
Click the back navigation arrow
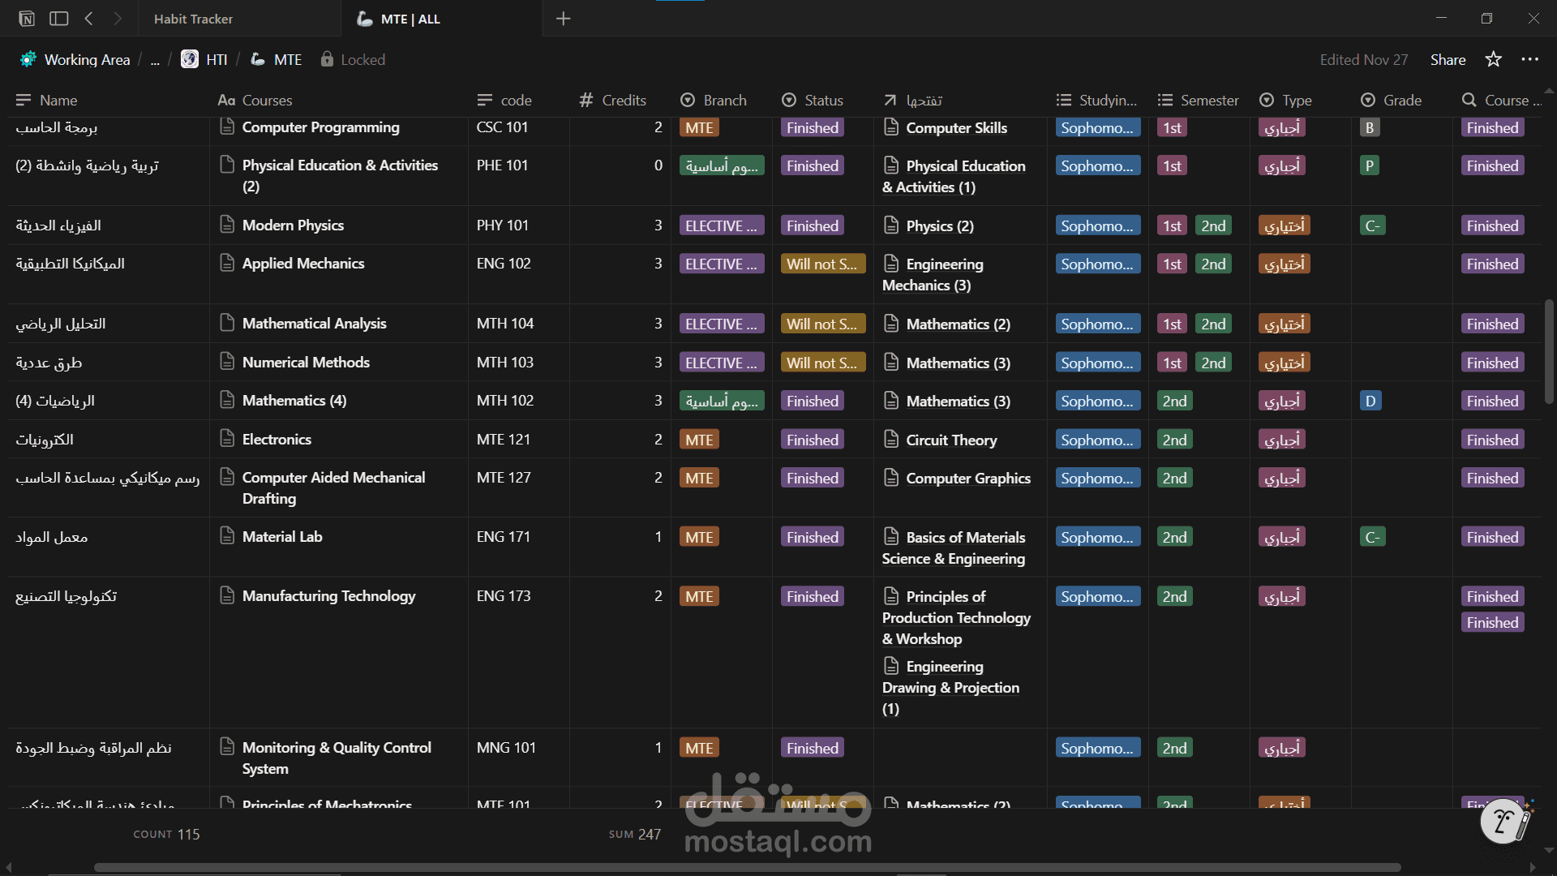[x=89, y=18]
